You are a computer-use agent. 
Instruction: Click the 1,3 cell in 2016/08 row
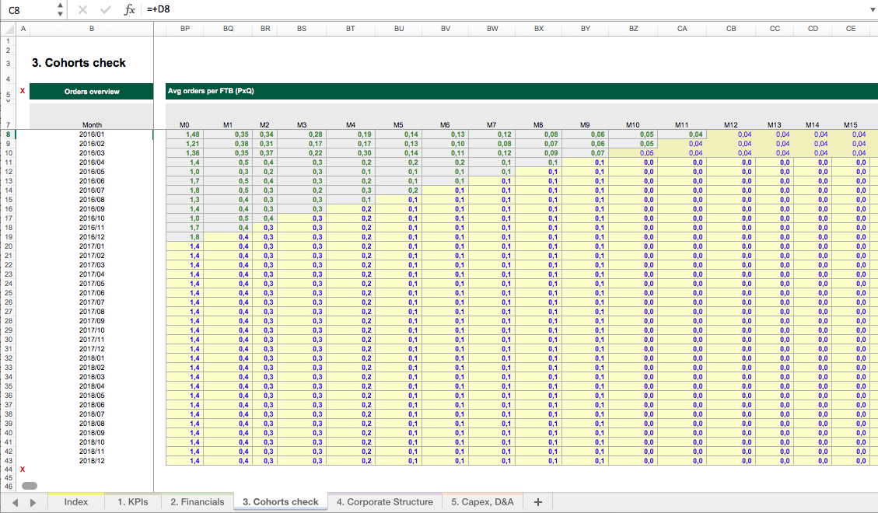pyautogui.click(x=185, y=200)
